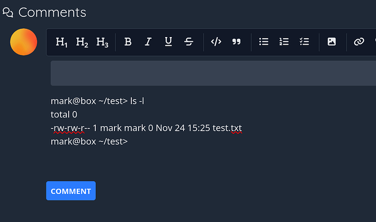Place cursor on the "ls -l" line
376x222 pixels.
pyautogui.click(x=136, y=101)
